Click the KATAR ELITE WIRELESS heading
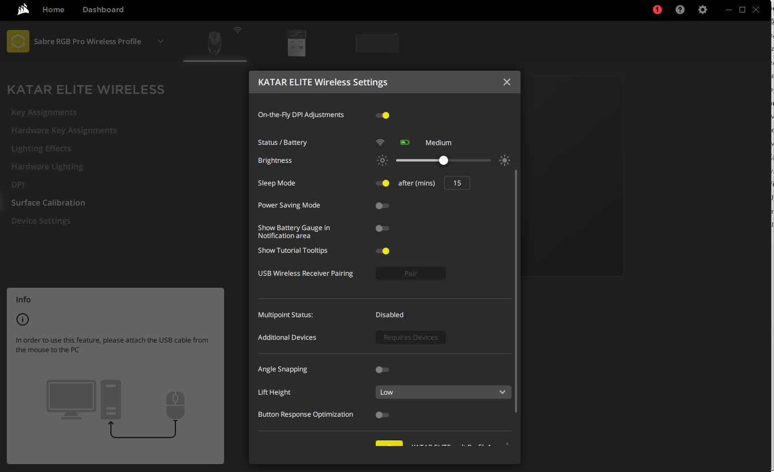 [x=86, y=90]
